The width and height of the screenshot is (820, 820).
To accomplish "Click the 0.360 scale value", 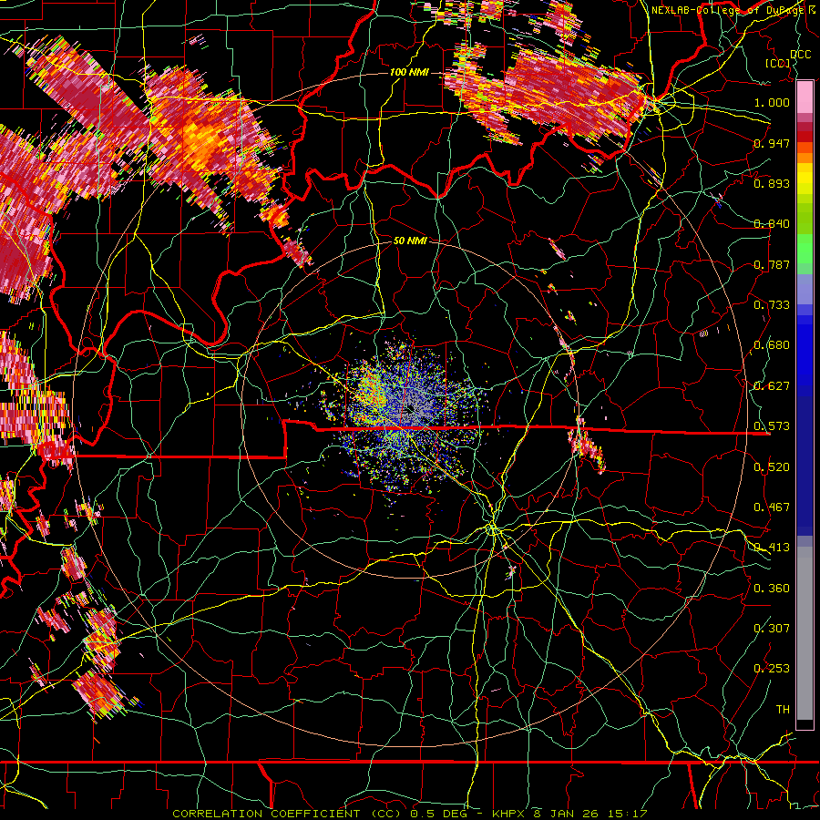I will [772, 589].
